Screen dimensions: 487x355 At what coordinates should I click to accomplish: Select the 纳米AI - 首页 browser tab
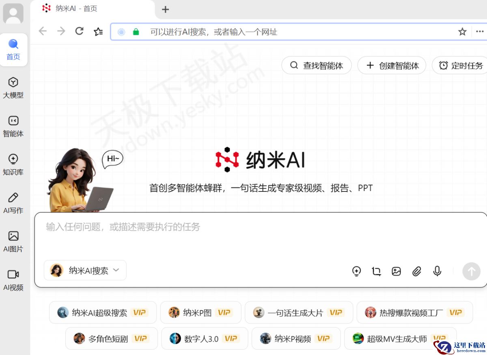[x=93, y=9]
